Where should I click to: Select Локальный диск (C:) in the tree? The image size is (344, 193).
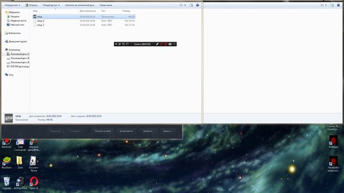(x=18, y=54)
